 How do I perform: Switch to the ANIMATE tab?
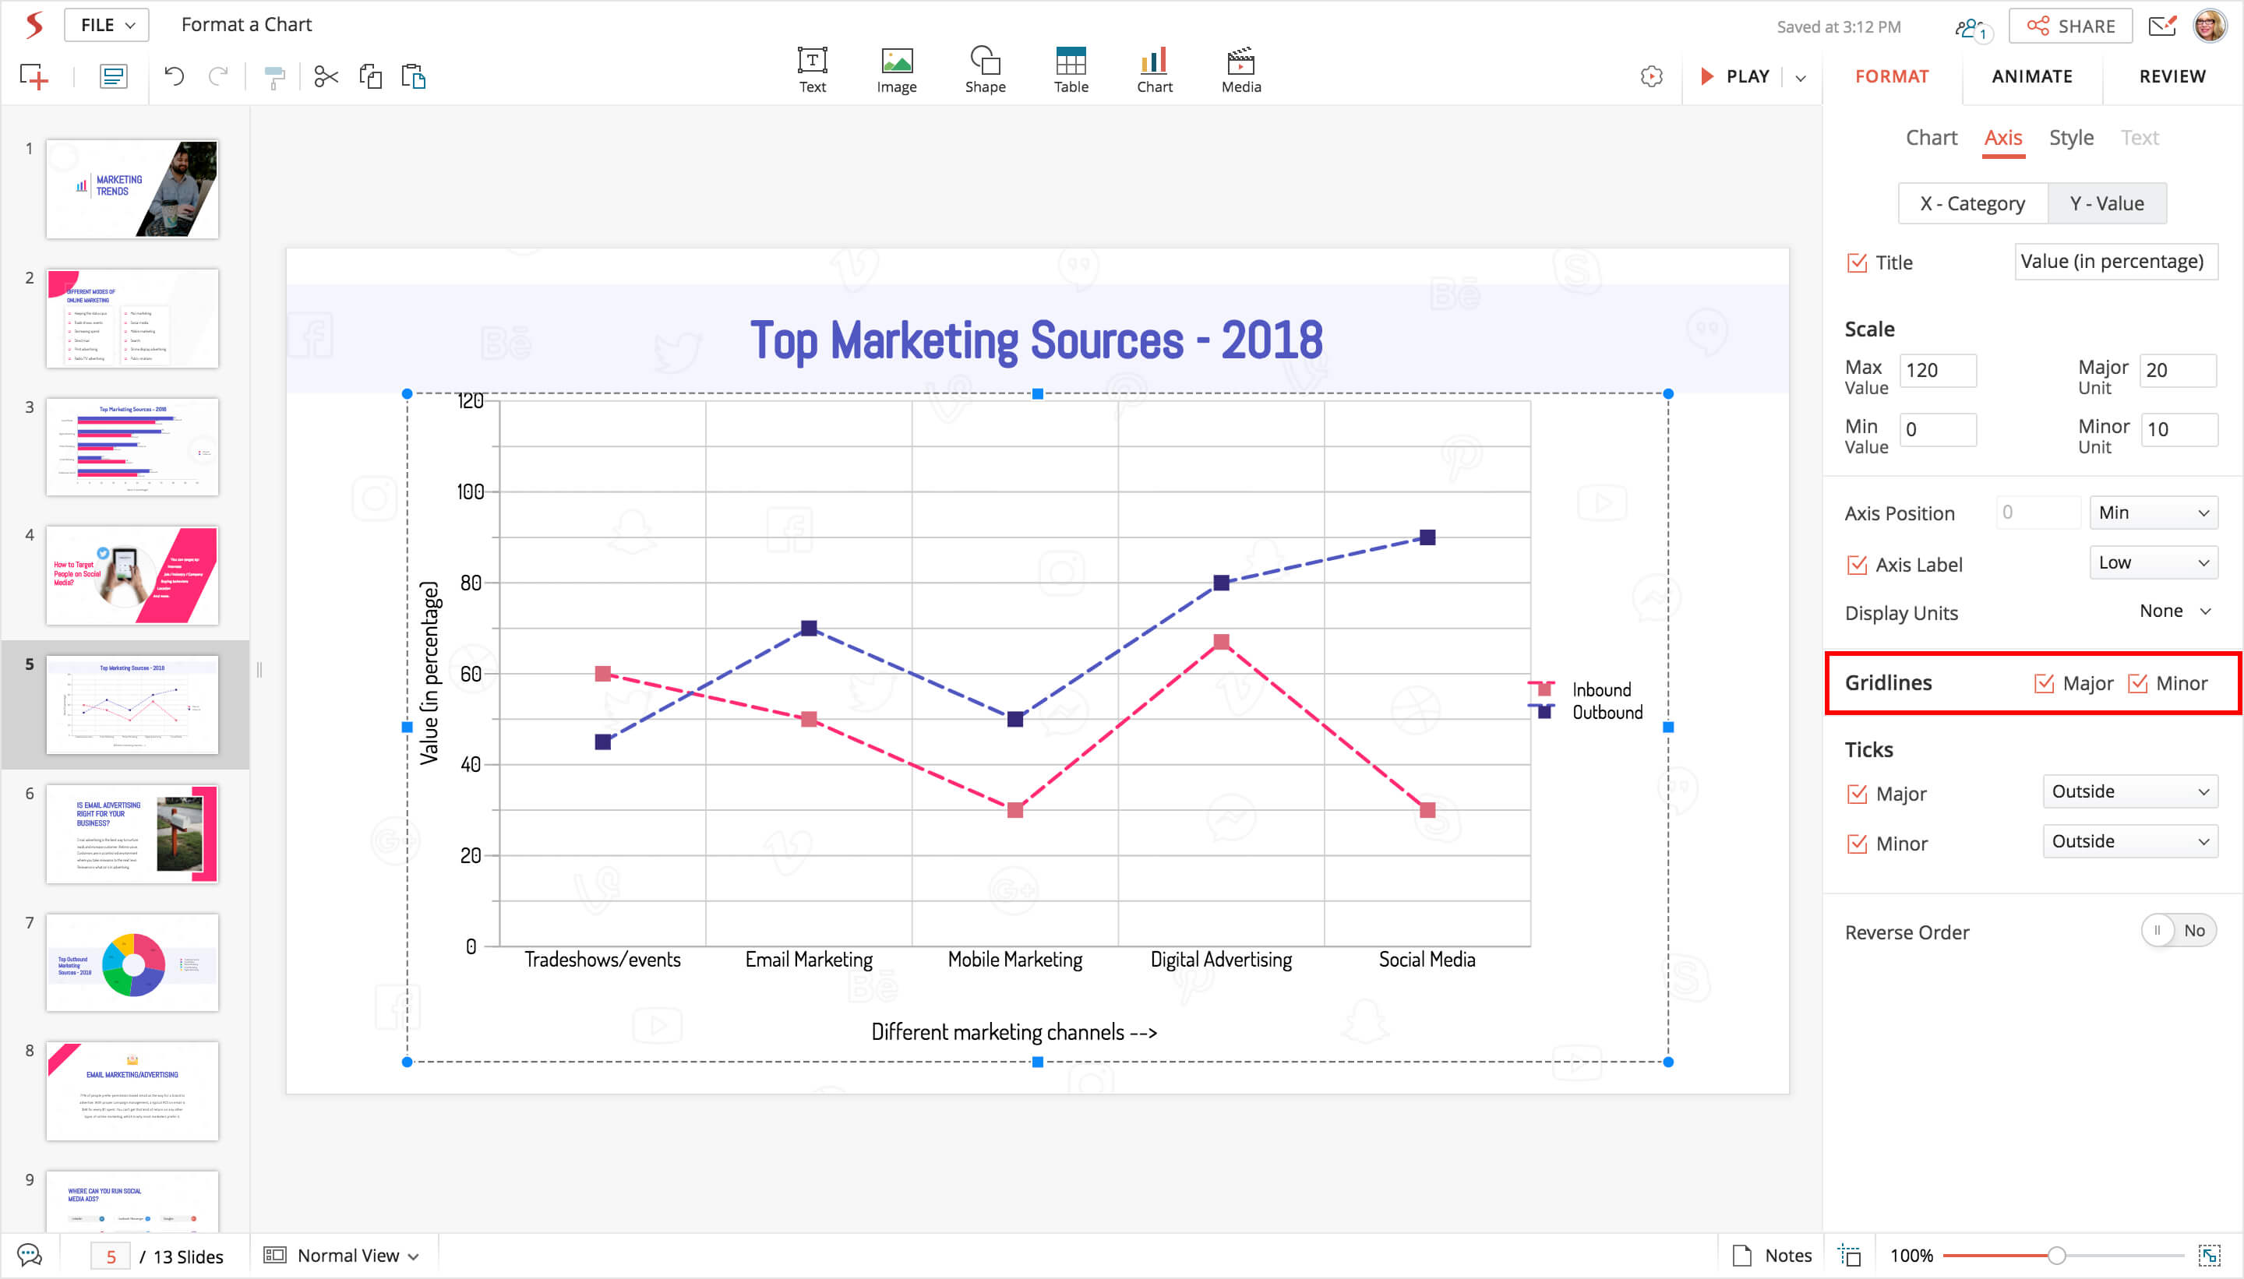tap(2031, 76)
